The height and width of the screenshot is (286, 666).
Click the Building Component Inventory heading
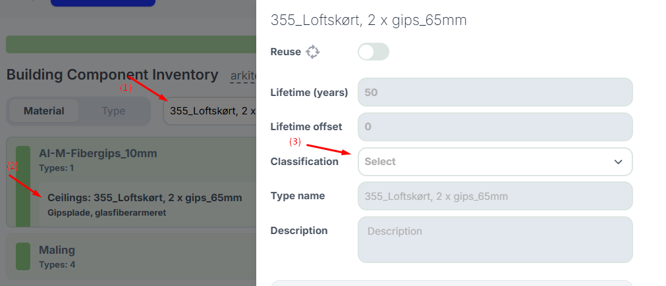click(x=112, y=75)
